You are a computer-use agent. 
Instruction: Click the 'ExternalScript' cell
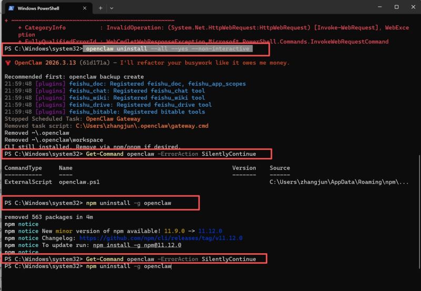click(x=28, y=182)
